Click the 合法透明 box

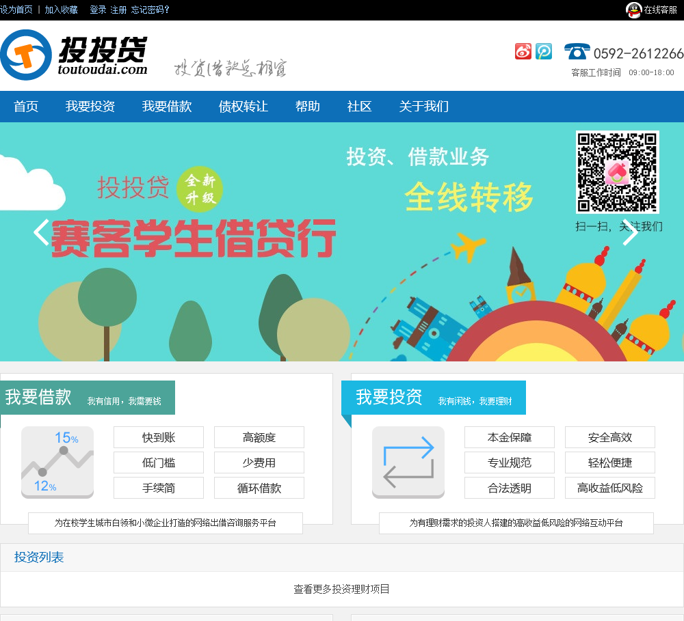coord(510,488)
